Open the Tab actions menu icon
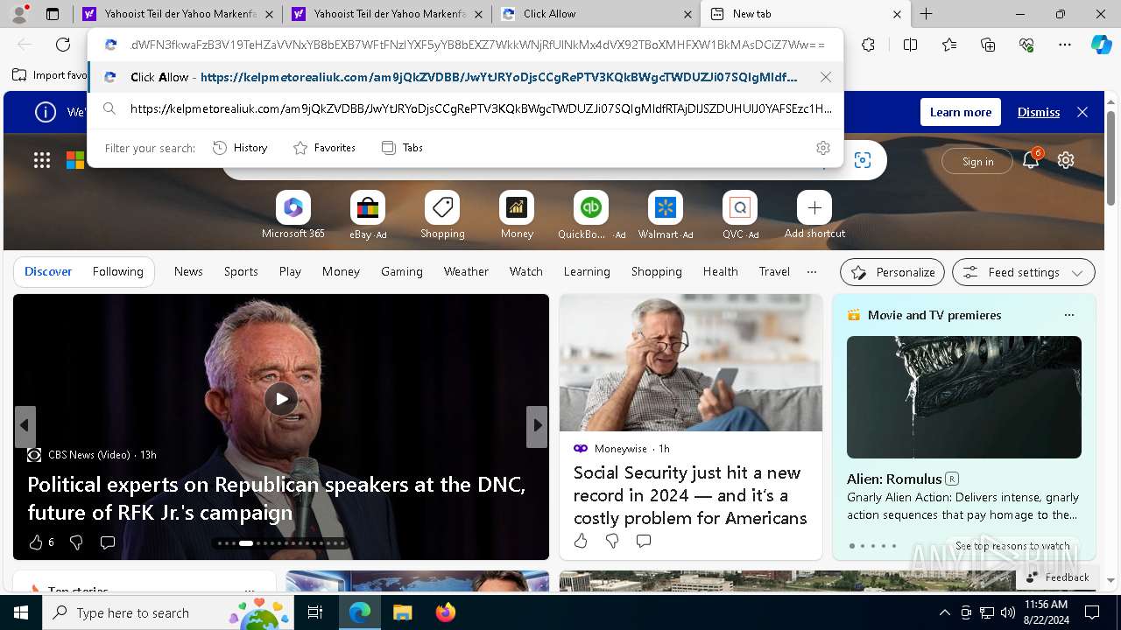Screen dimensions: 1121x630 point(53,14)
